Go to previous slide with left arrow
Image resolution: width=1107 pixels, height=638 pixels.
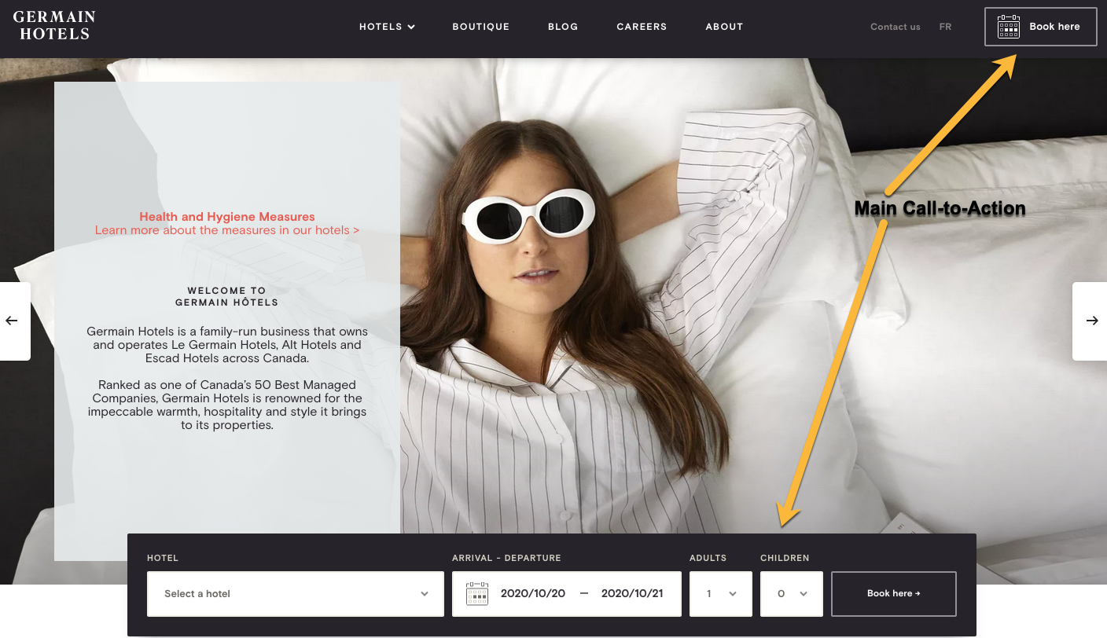[13, 321]
